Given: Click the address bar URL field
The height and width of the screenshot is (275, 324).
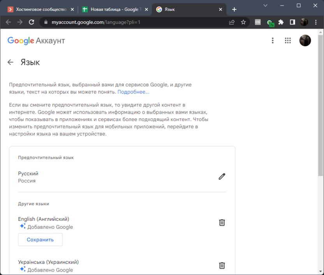Looking at the screenshot, I should point(136,22).
